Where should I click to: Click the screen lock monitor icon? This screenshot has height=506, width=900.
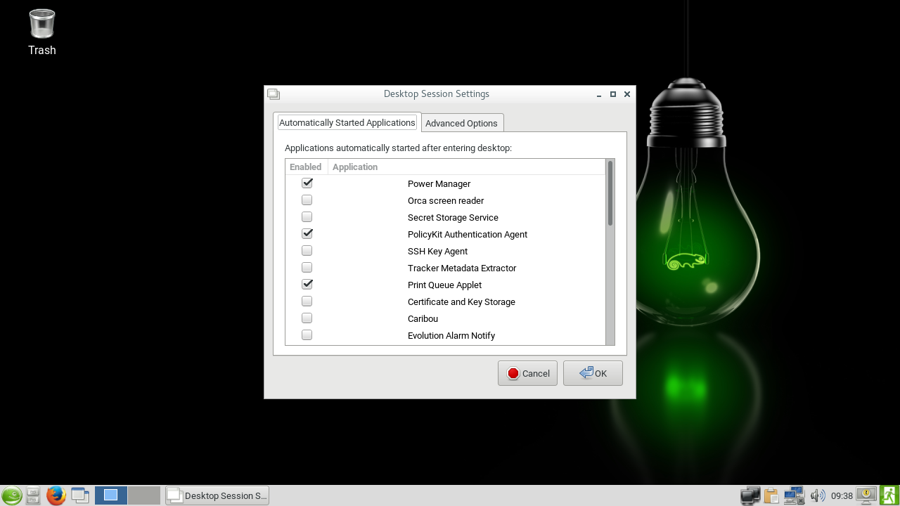[866, 495]
